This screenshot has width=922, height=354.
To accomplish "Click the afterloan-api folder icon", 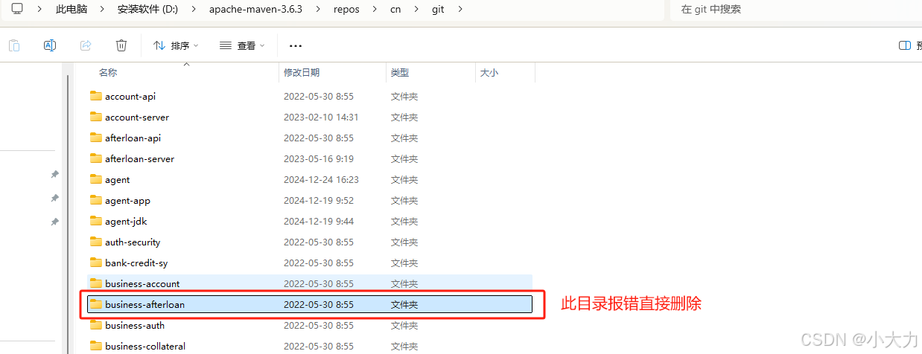I will click(x=95, y=138).
